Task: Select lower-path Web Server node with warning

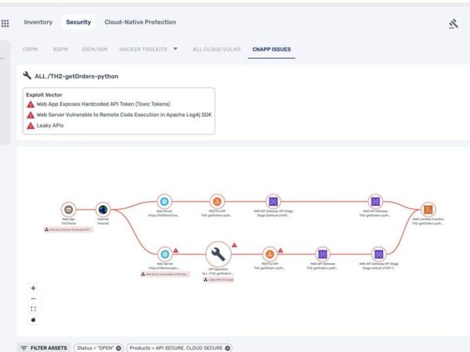Action: [x=165, y=254]
